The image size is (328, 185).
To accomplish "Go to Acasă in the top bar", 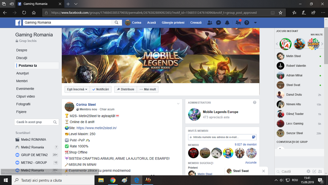I will 151,23.
